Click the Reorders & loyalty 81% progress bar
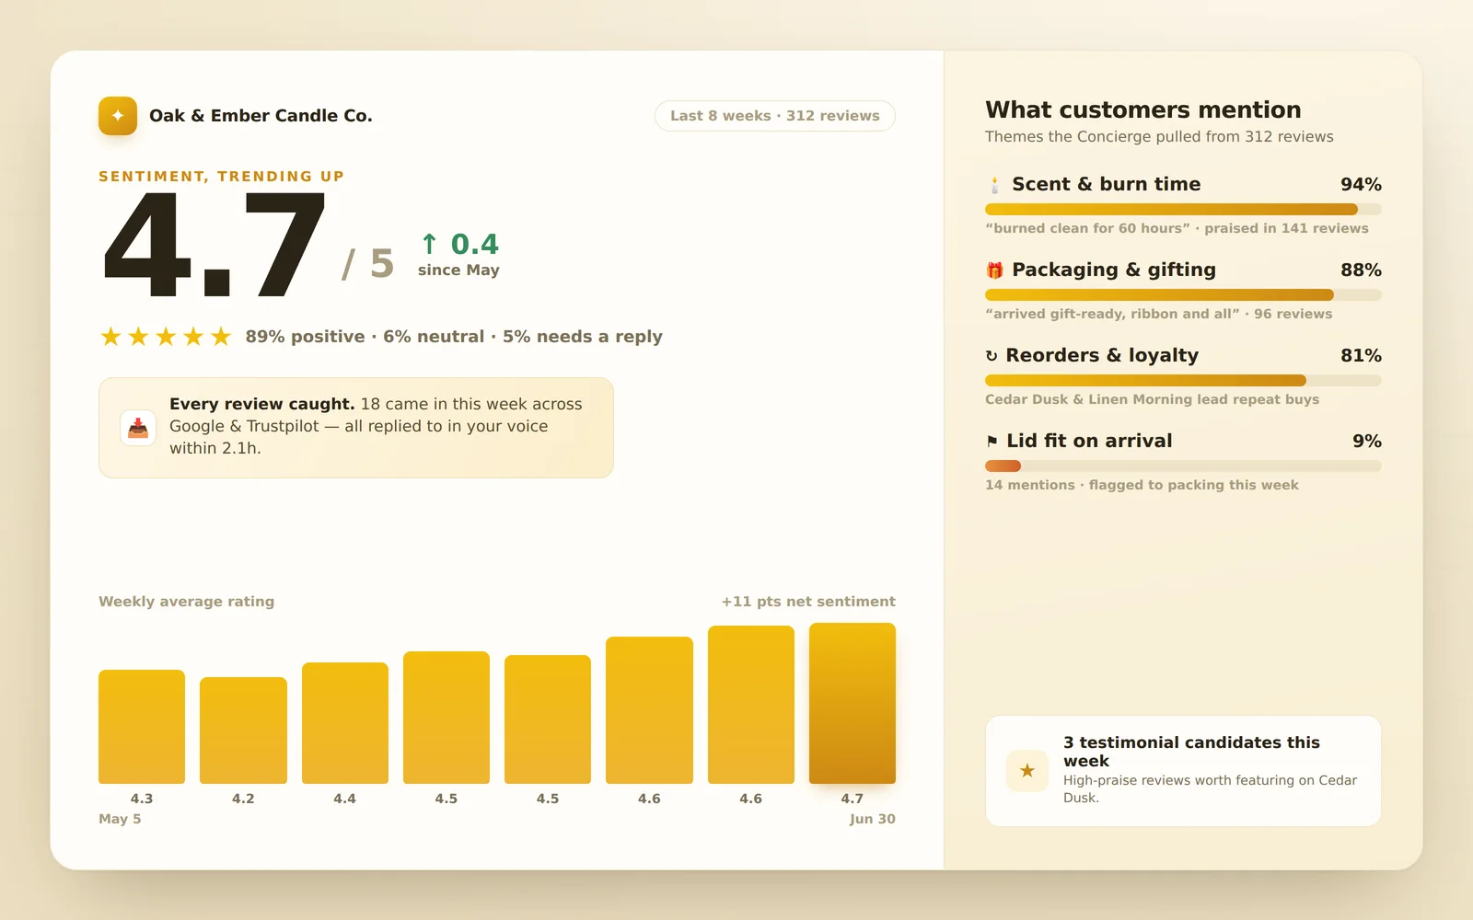 coord(1183,380)
